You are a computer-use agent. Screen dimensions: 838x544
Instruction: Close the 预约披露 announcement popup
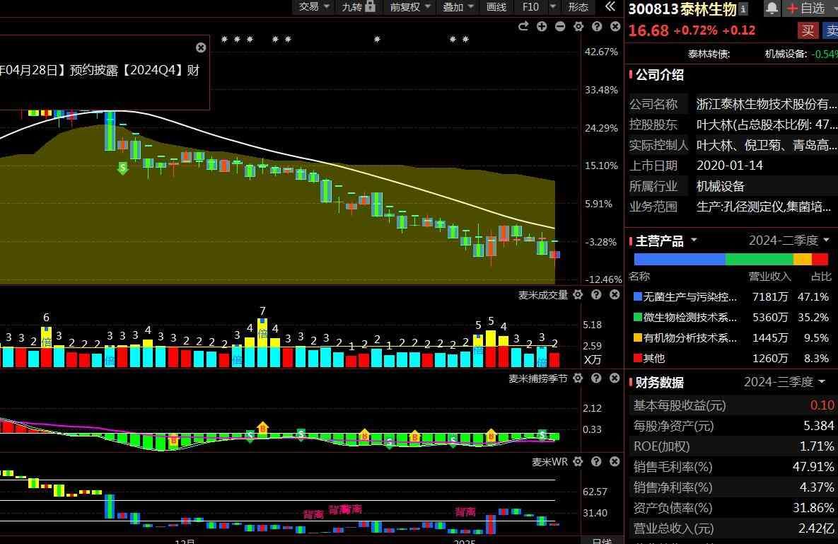coord(201,47)
